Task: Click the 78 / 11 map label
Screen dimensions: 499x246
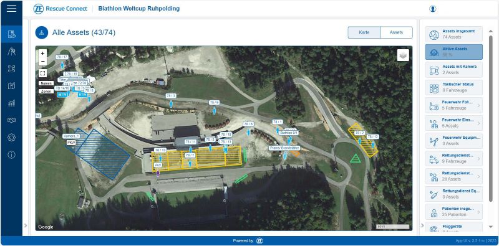Action: pyautogui.click(x=190, y=142)
